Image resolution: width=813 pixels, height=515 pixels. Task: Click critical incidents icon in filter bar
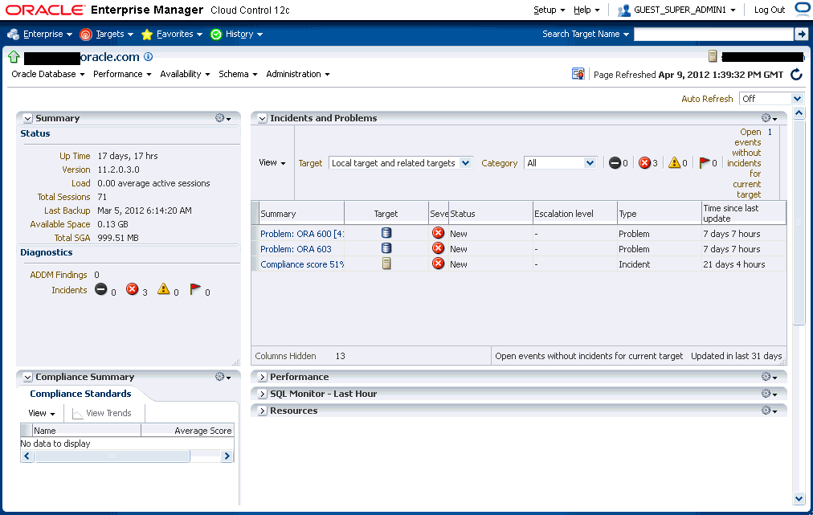(644, 163)
